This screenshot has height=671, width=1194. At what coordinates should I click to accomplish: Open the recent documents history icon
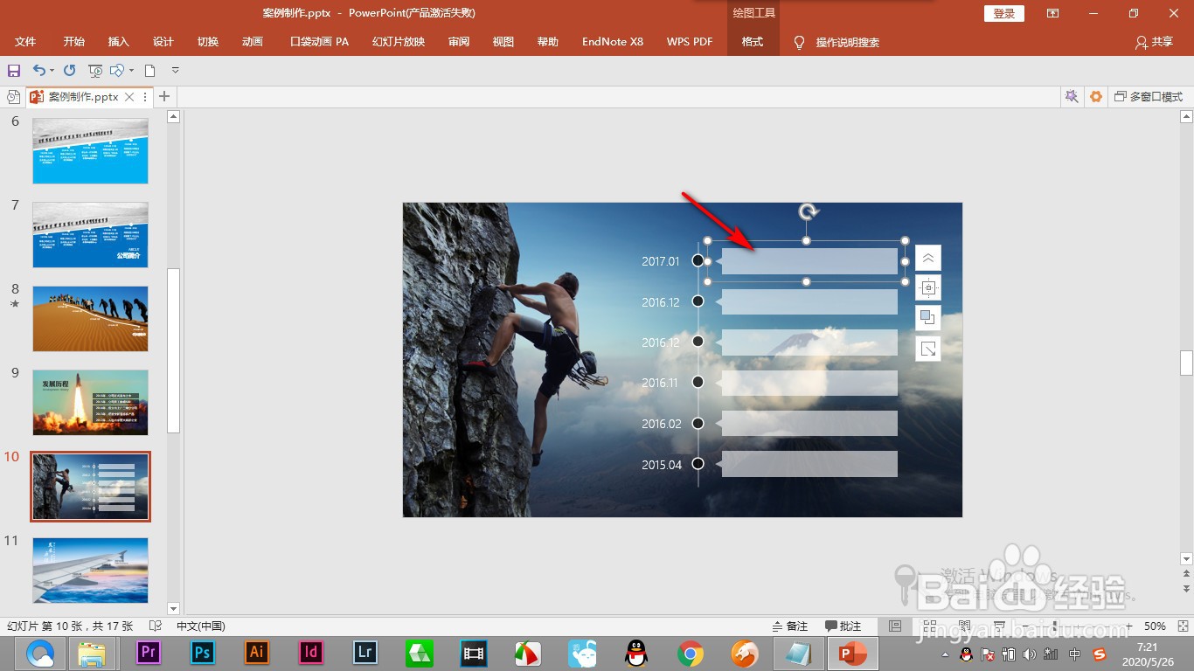tap(13, 97)
